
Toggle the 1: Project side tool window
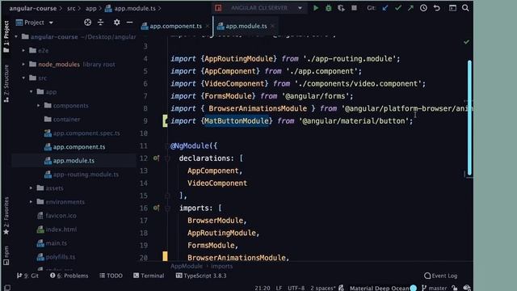click(6, 36)
